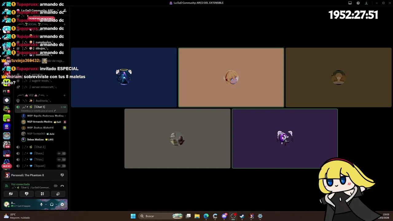
Task: Open the CR server icon
Action: 6,126
